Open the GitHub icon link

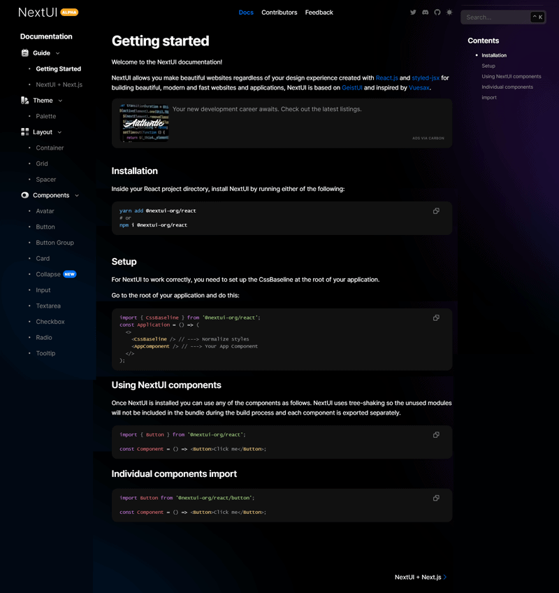click(x=437, y=12)
